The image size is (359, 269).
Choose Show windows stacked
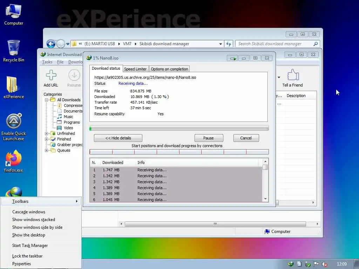[x=41, y=220]
